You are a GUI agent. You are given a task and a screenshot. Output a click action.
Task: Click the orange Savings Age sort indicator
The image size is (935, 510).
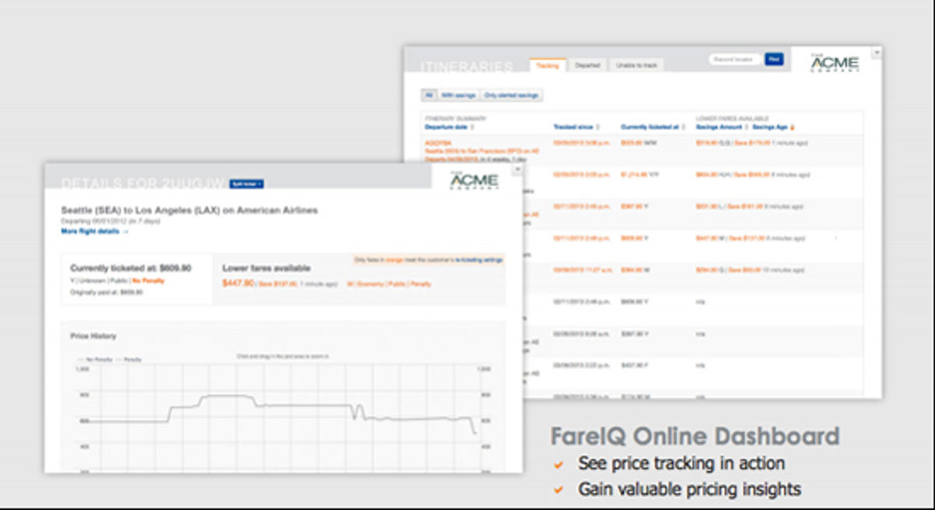(792, 126)
